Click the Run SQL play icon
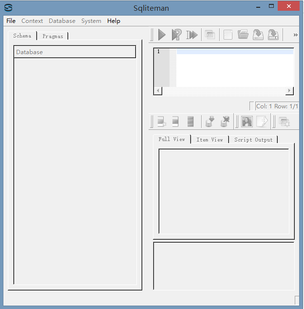This screenshot has height=309, width=304. 162,35
